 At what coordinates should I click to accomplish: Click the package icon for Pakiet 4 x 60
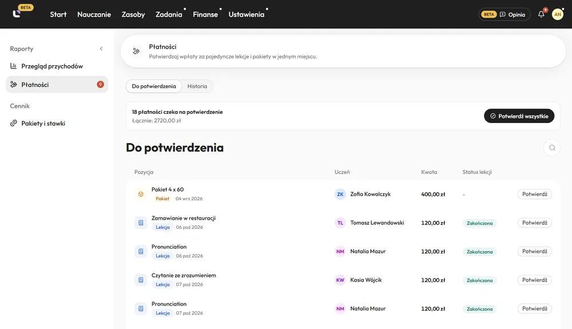[141, 194]
